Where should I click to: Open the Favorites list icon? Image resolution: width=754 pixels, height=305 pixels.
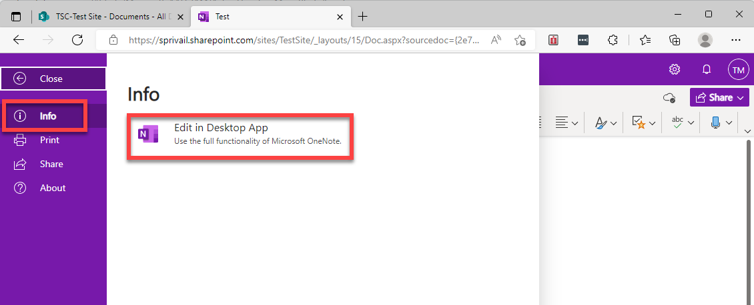click(645, 40)
